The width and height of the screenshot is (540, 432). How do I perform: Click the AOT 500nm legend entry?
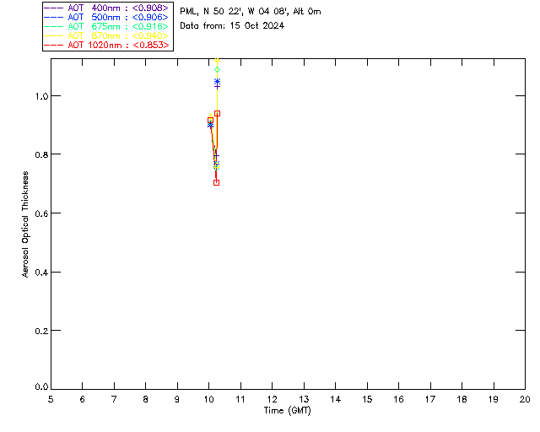pos(106,17)
